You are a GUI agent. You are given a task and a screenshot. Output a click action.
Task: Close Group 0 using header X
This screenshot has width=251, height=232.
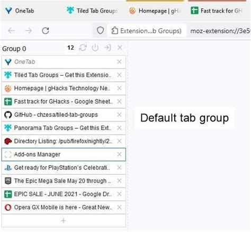120,48
